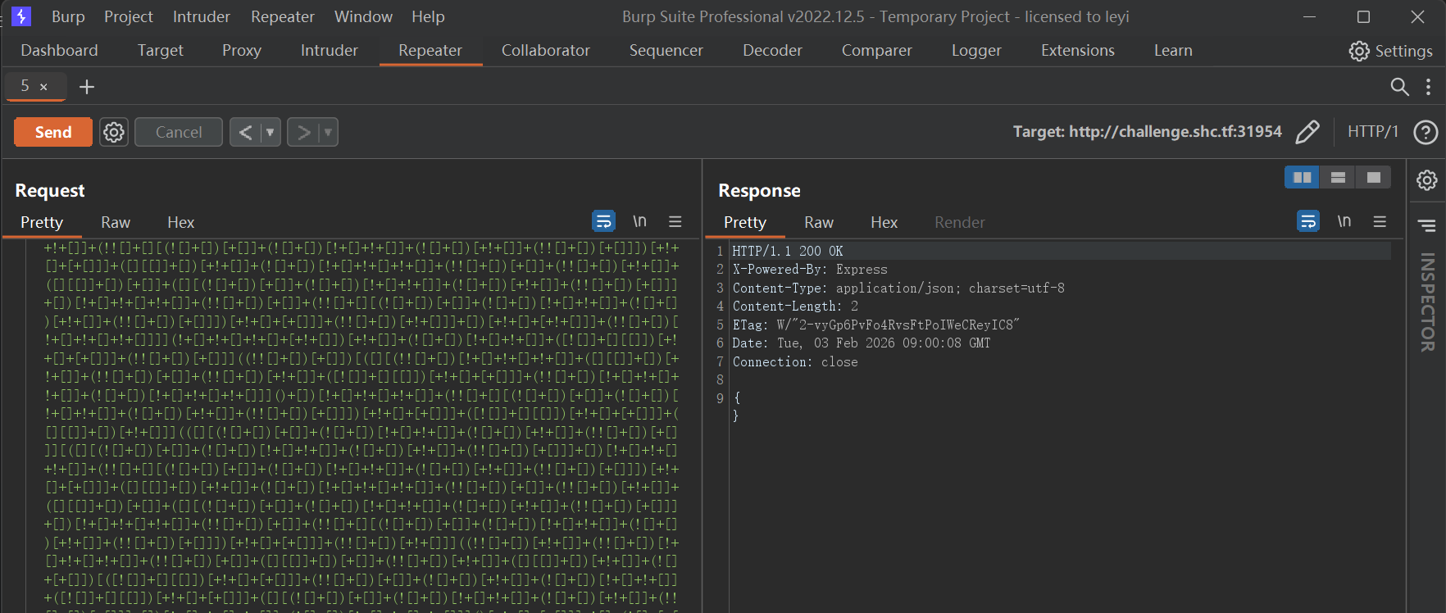
Task: Click the orange Send button
Action: [x=53, y=132]
